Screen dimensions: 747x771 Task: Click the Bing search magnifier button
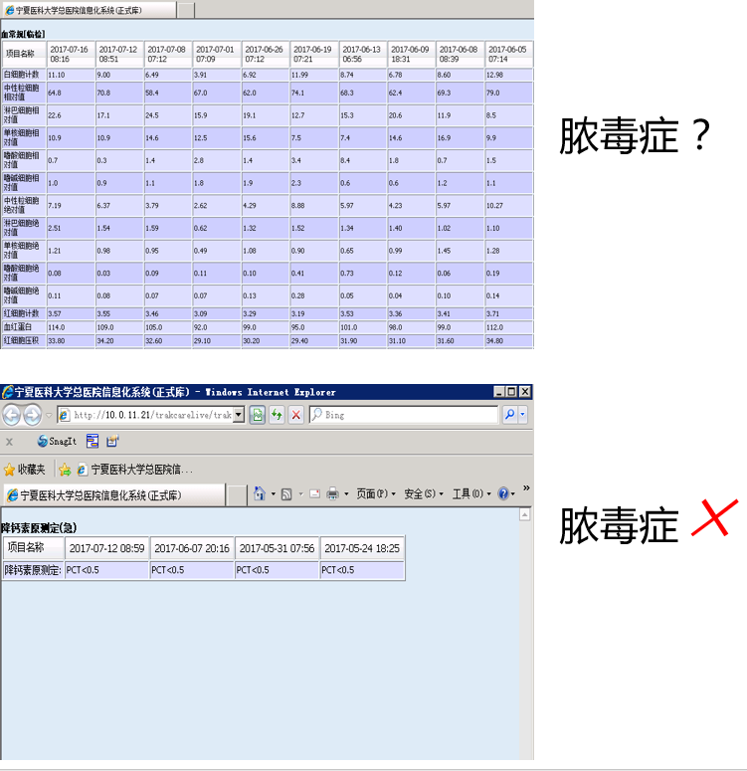[510, 415]
